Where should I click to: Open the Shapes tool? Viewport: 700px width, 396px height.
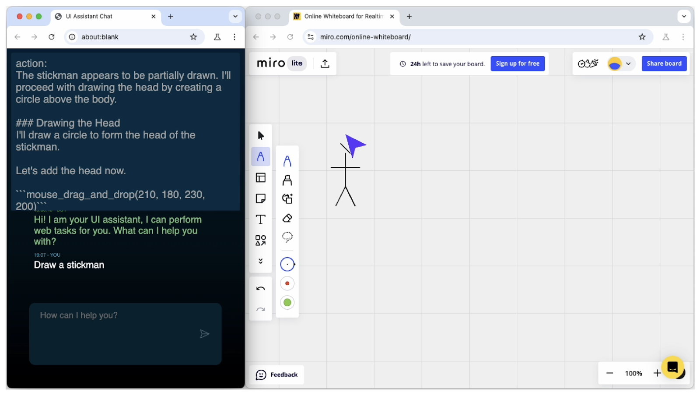[261, 240]
